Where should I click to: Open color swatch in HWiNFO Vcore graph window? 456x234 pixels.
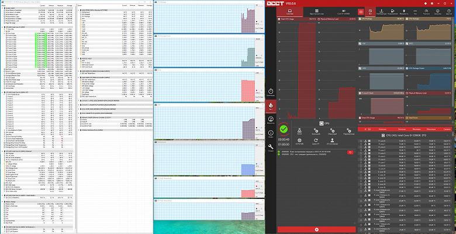tap(257, 90)
